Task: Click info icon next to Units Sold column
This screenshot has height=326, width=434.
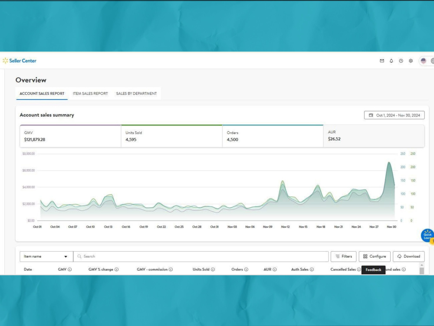Action: tap(213, 269)
